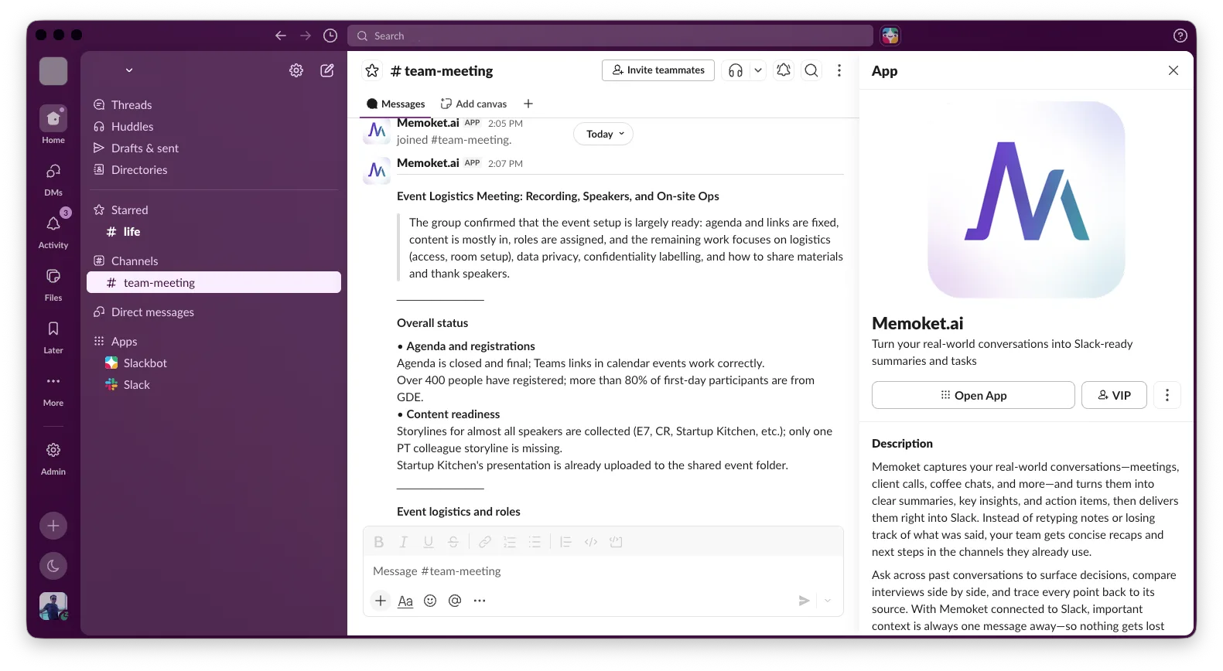The image size is (1223, 671).
Task: Compose a new message with pencil icon
Action: 327,70
